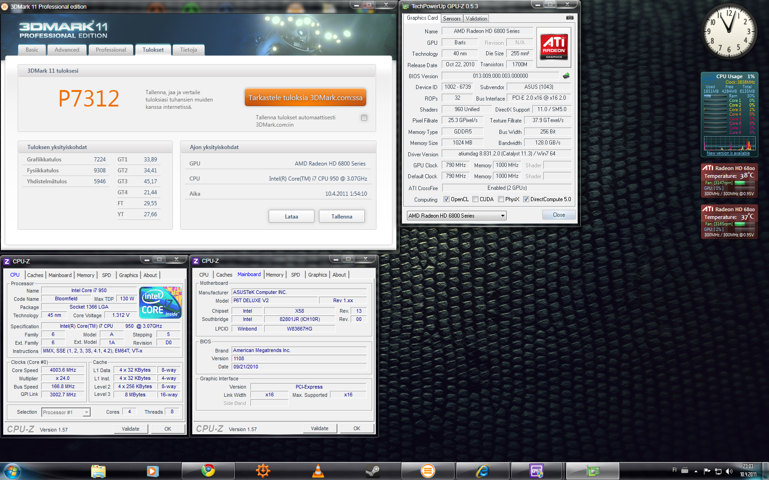
Task: Toggle the DirectCompute 5.0 checkbox
Action: [526, 199]
